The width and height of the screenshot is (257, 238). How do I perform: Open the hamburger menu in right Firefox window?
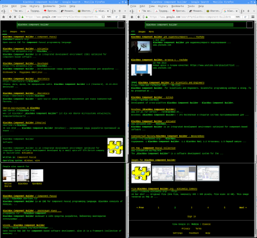pyautogui.click(x=253, y=17)
